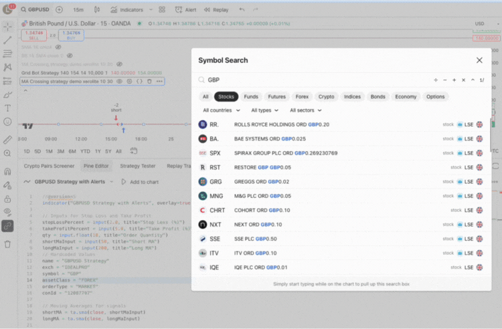Choose BAE SYSTEMS result row
502x329 pixels.
(341, 139)
